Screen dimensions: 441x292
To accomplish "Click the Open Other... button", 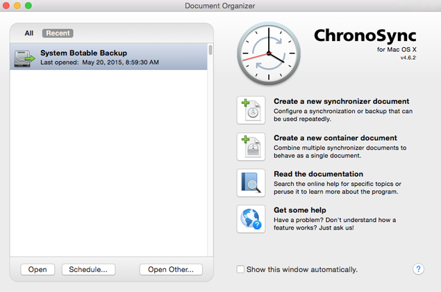I will pyautogui.click(x=171, y=270).
